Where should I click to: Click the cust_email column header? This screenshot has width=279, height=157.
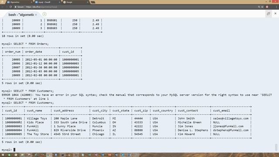(x=221, y=110)
